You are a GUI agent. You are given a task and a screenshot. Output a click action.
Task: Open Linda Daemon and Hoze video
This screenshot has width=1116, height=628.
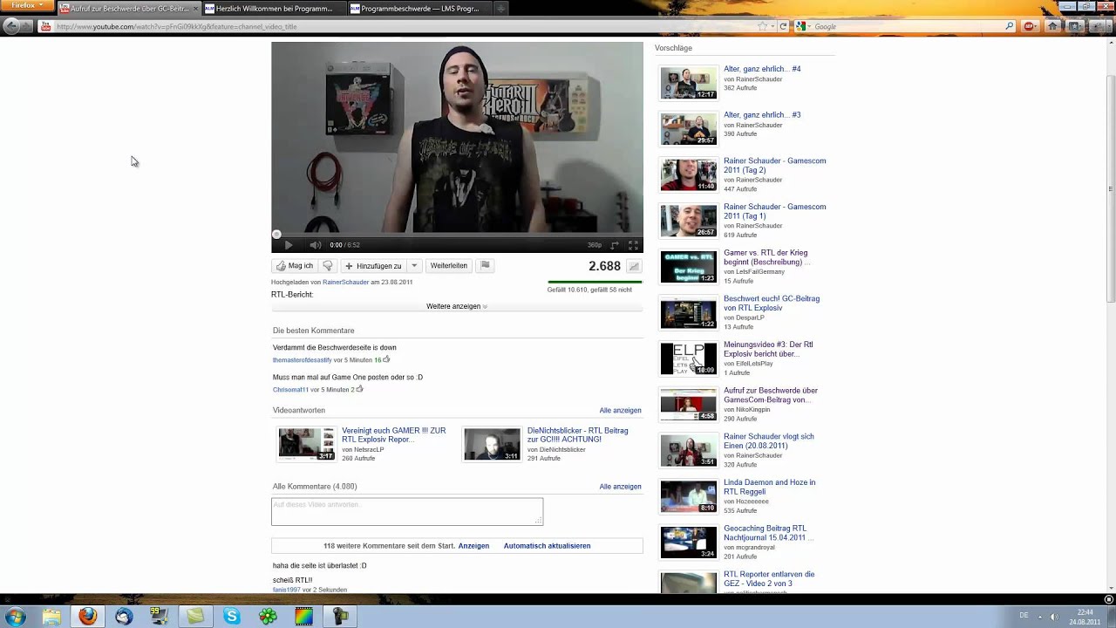pyautogui.click(x=769, y=488)
